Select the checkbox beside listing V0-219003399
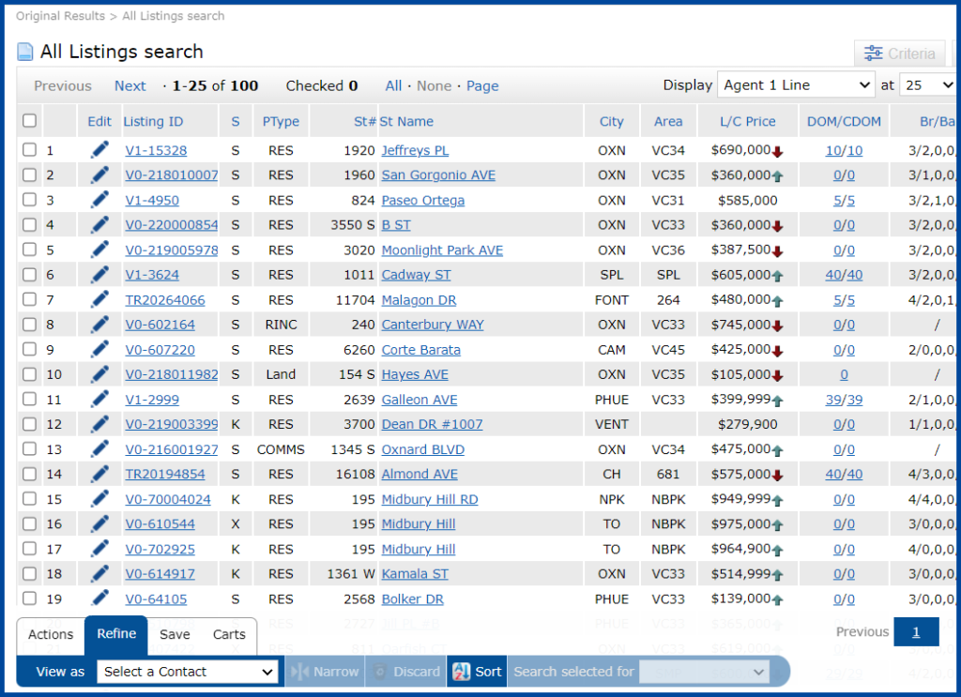 29,424
